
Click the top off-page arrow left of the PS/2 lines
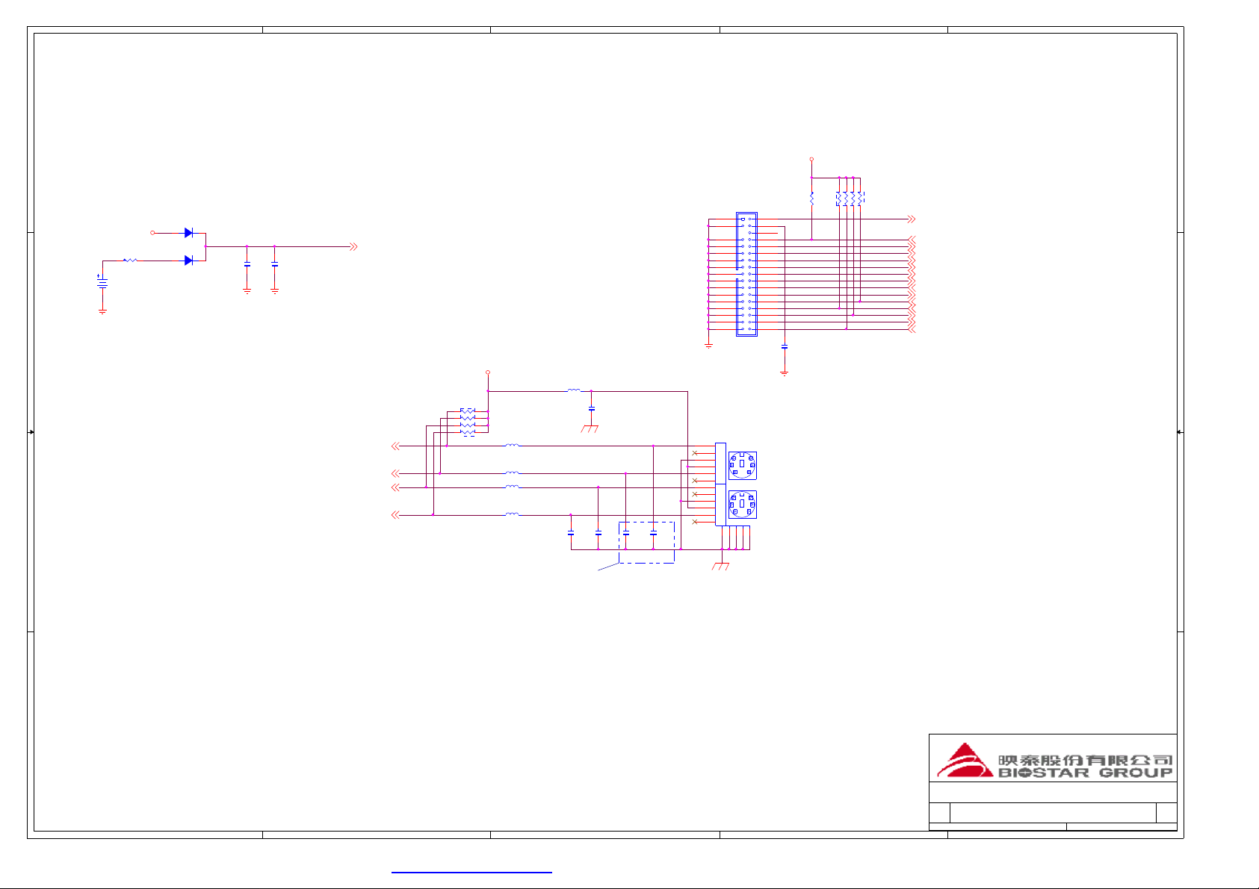click(x=395, y=446)
